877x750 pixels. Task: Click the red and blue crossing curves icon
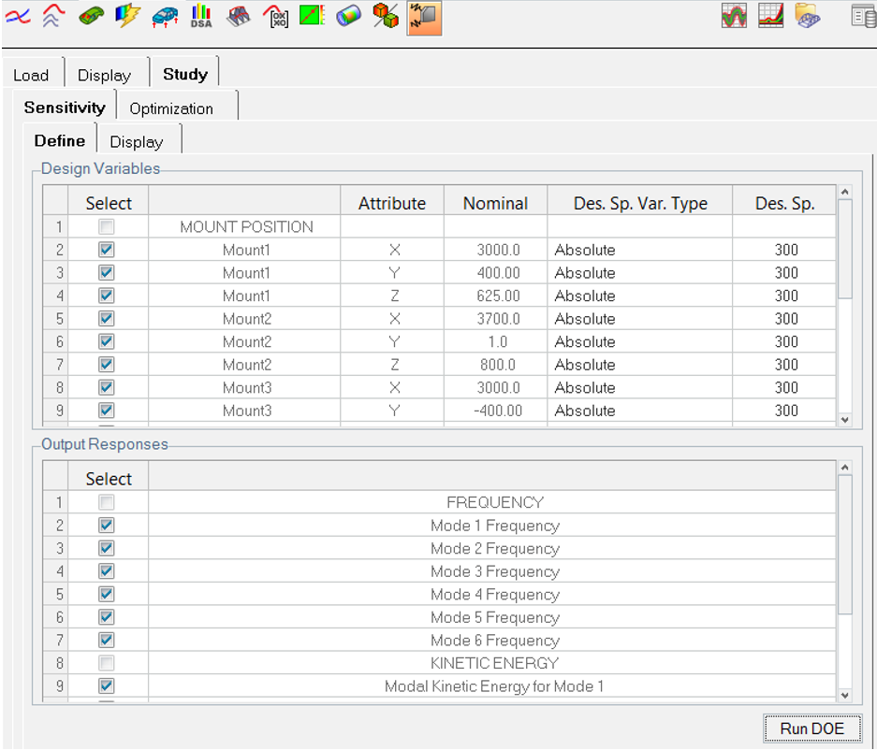18,16
